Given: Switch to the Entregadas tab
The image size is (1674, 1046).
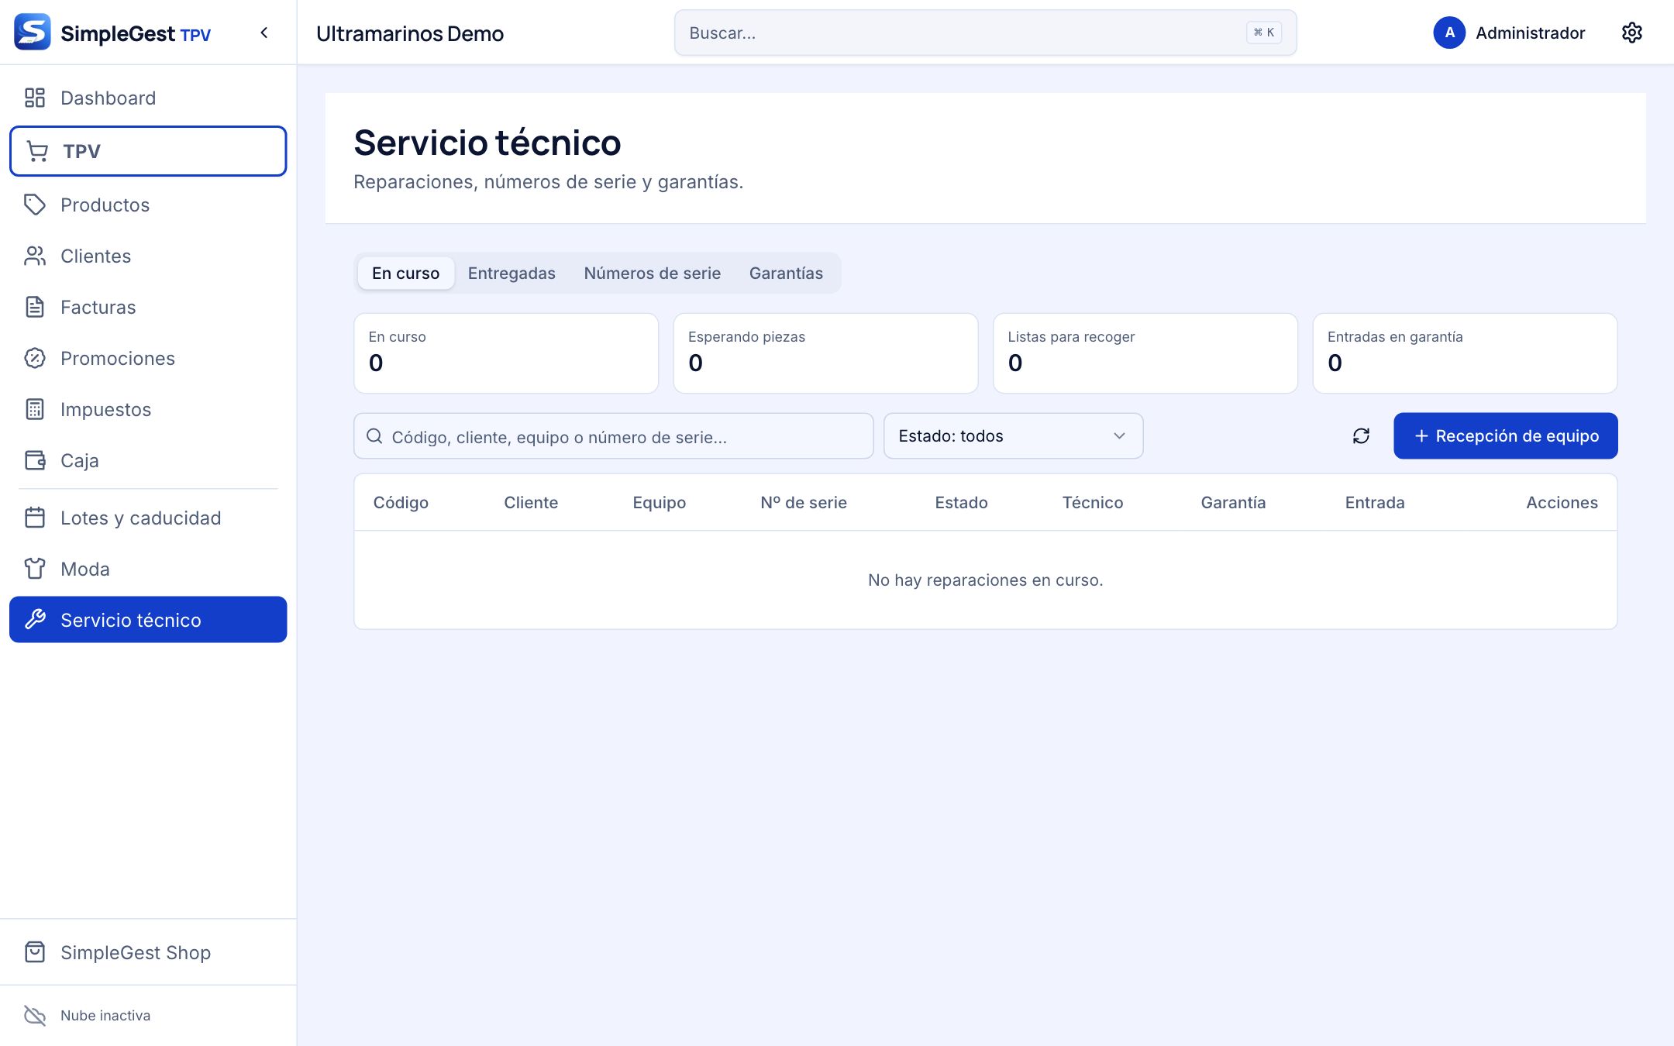Looking at the screenshot, I should point(511,274).
